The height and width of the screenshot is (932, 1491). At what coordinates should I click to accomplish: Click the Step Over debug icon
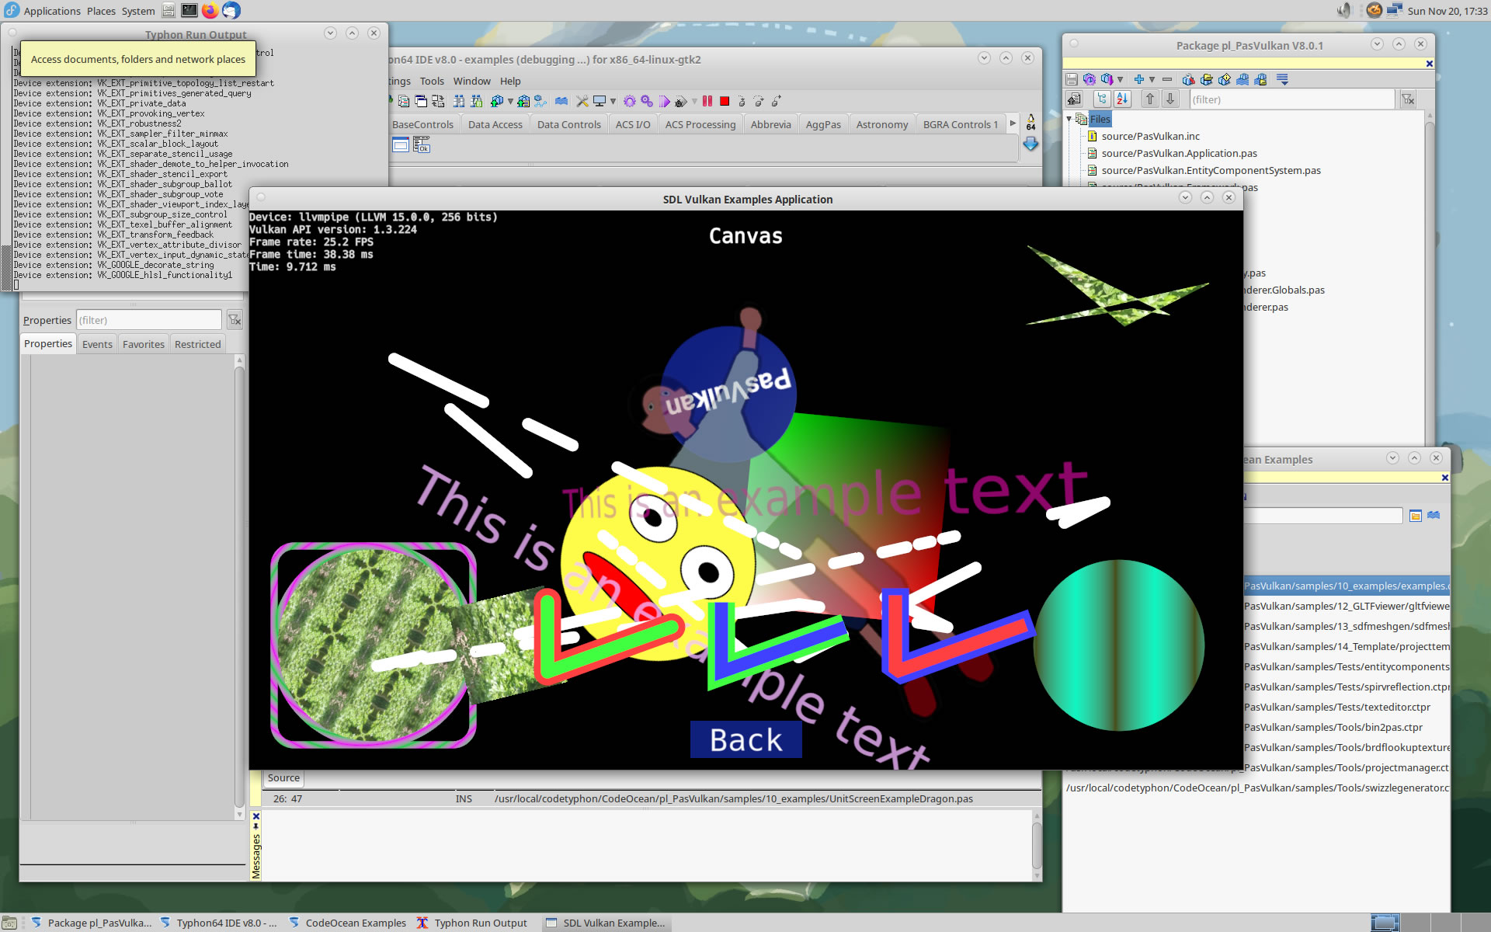click(759, 101)
